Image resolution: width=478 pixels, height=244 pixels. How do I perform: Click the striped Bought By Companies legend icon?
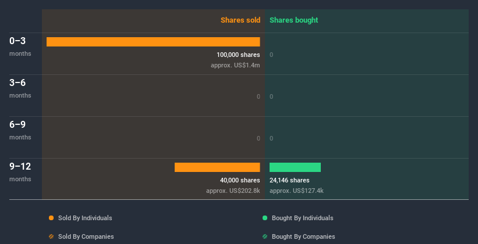pos(265,236)
